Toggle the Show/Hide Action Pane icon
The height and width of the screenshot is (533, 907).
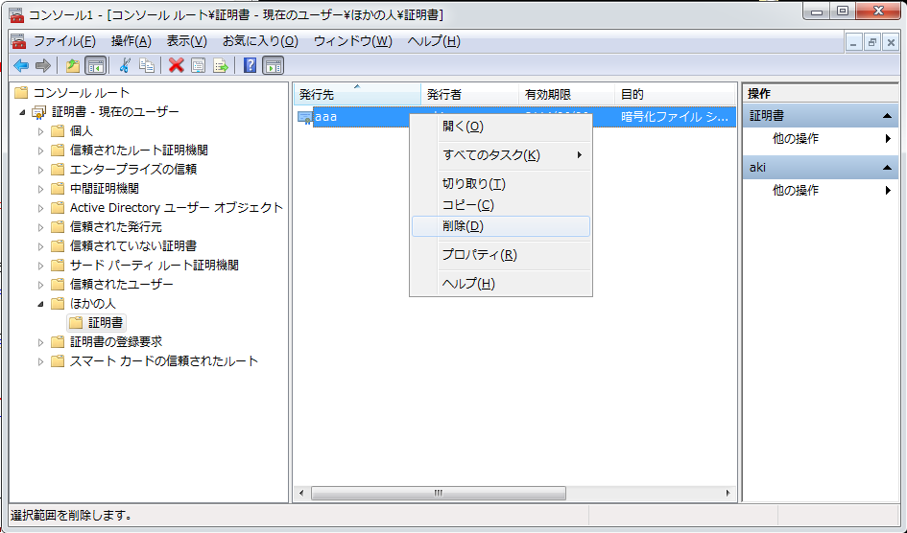273,65
